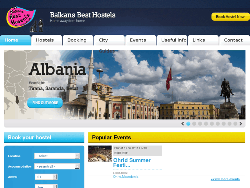This screenshot has width=250, height=188.
Task: Open the Arrival month dropdown showing Jun
Action: (46, 186)
